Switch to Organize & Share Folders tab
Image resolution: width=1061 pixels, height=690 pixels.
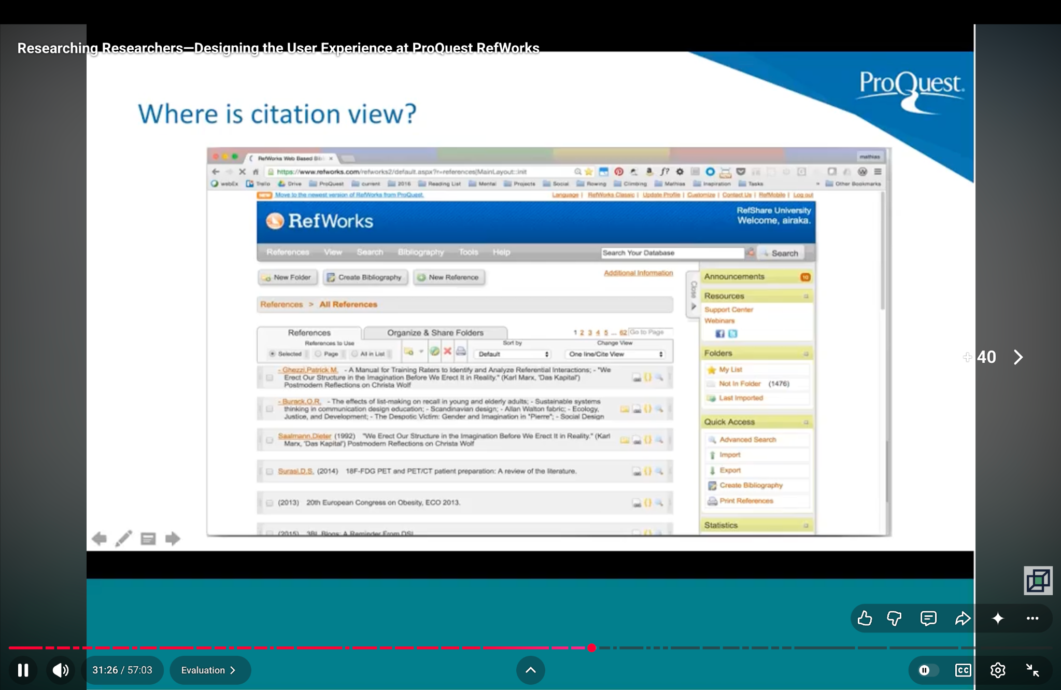tap(435, 332)
